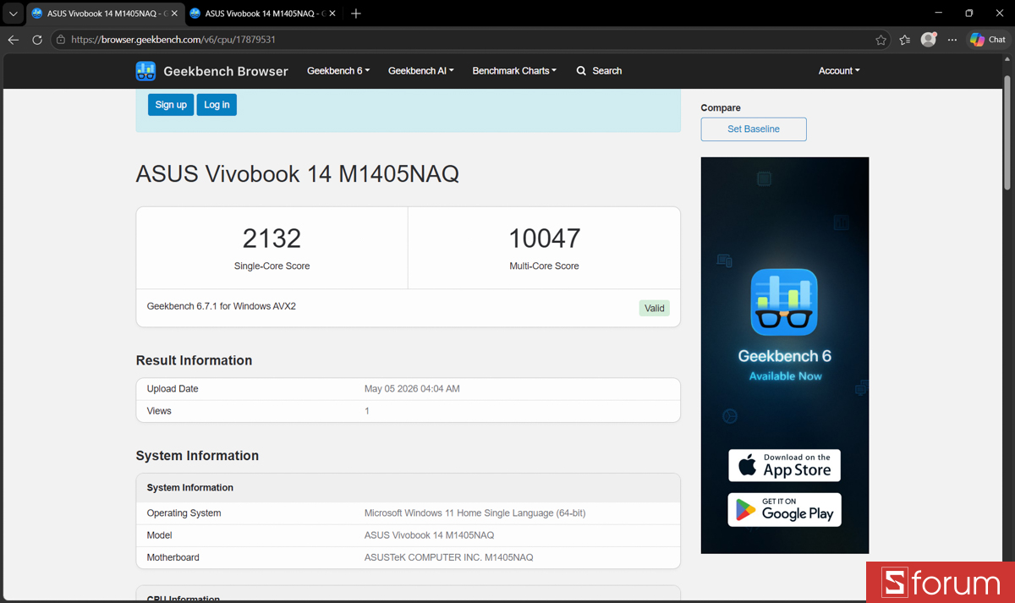Click the Geekbench Browser brand text
The width and height of the screenshot is (1015, 603).
[226, 71]
